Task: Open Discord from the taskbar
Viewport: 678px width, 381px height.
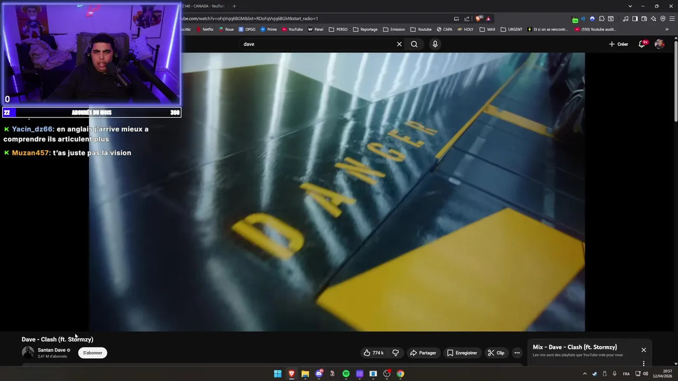Action: (x=319, y=374)
